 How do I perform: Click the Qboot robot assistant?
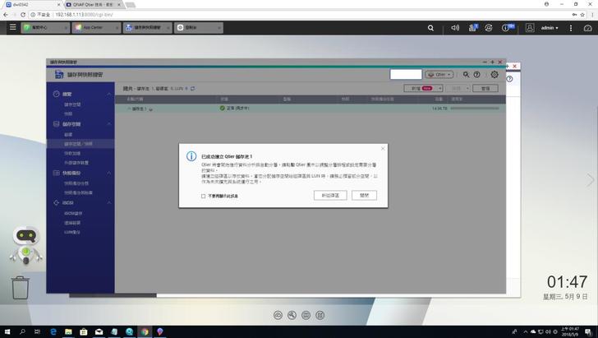[x=25, y=245]
